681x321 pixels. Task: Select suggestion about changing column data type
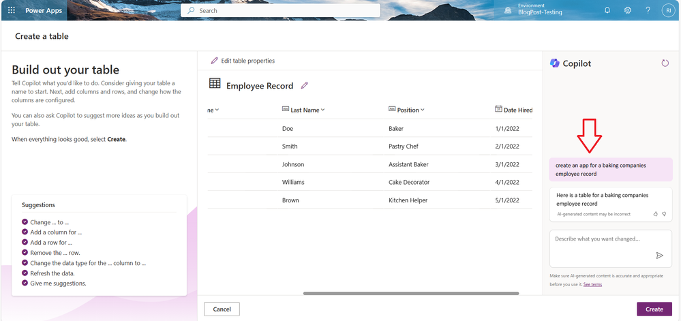(x=88, y=263)
